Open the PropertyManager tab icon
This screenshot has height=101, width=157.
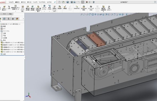[x=4, y=19]
